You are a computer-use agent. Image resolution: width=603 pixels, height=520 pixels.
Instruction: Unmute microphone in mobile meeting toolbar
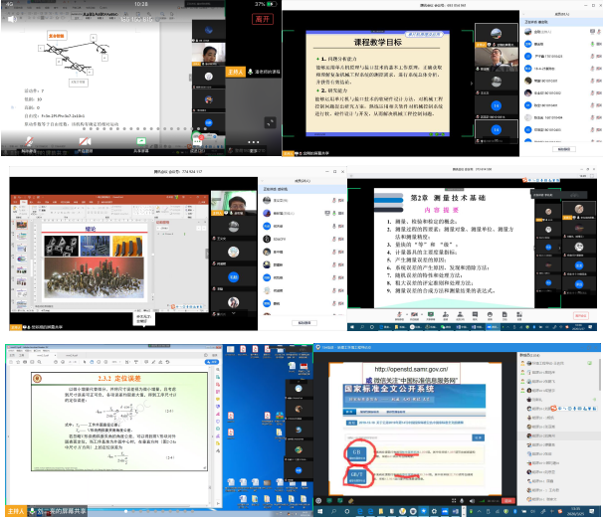pos(29,140)
